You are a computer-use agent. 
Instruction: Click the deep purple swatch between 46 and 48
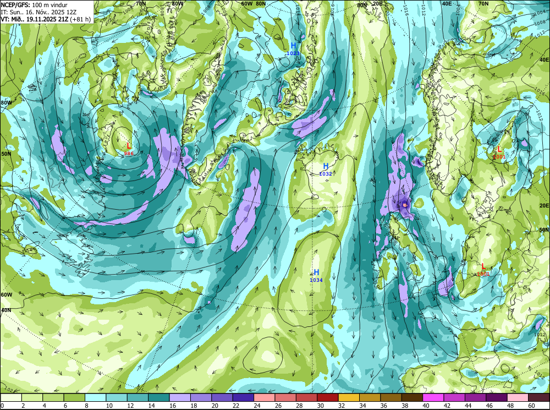pyautogui.click(x=496, y=397)
